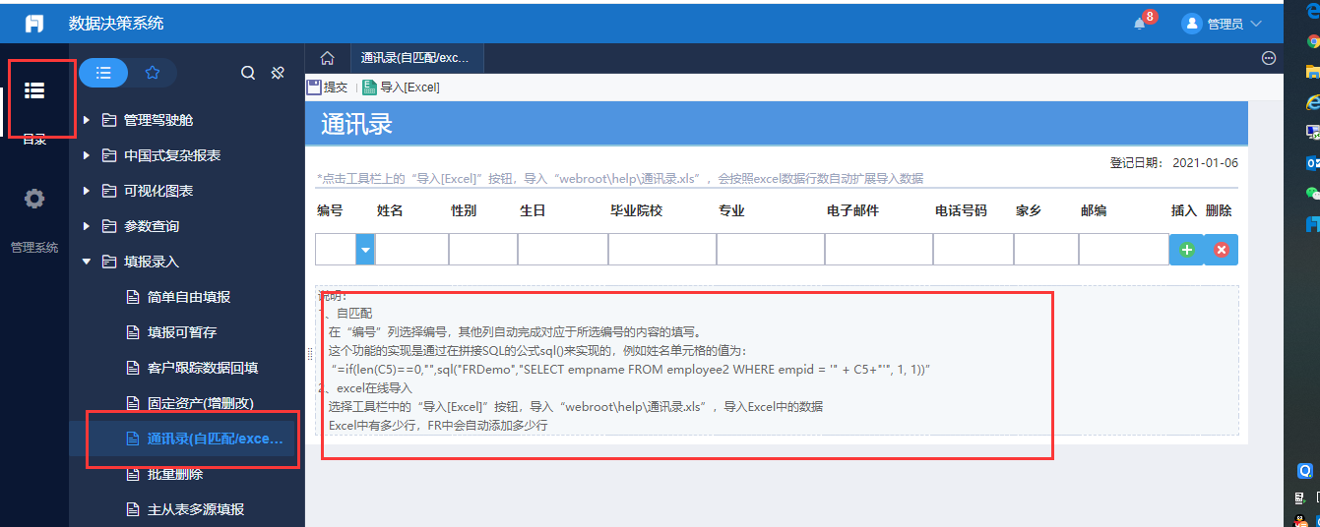Click the FineReport logo in header
This screenshot has height=527, width=1320.
[x=34, y=24]
